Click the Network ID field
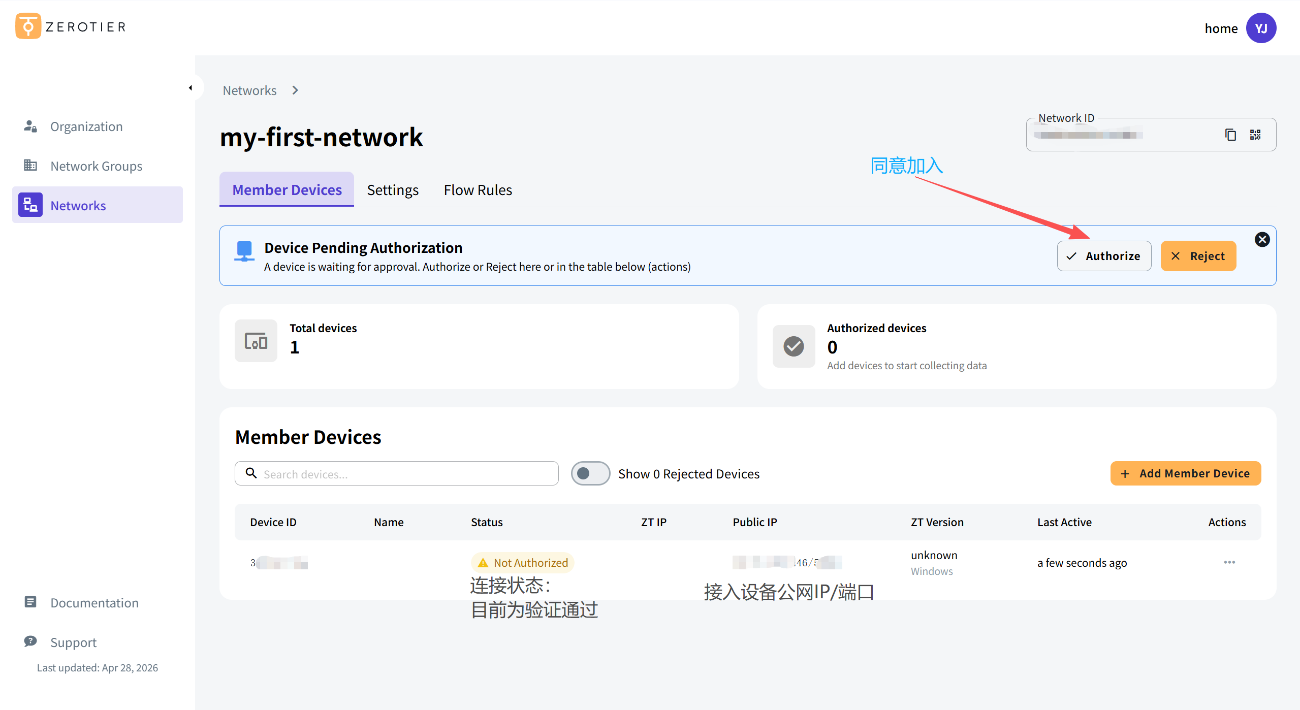Viewport: 1300px width, 710px height. click(1151, 135)
